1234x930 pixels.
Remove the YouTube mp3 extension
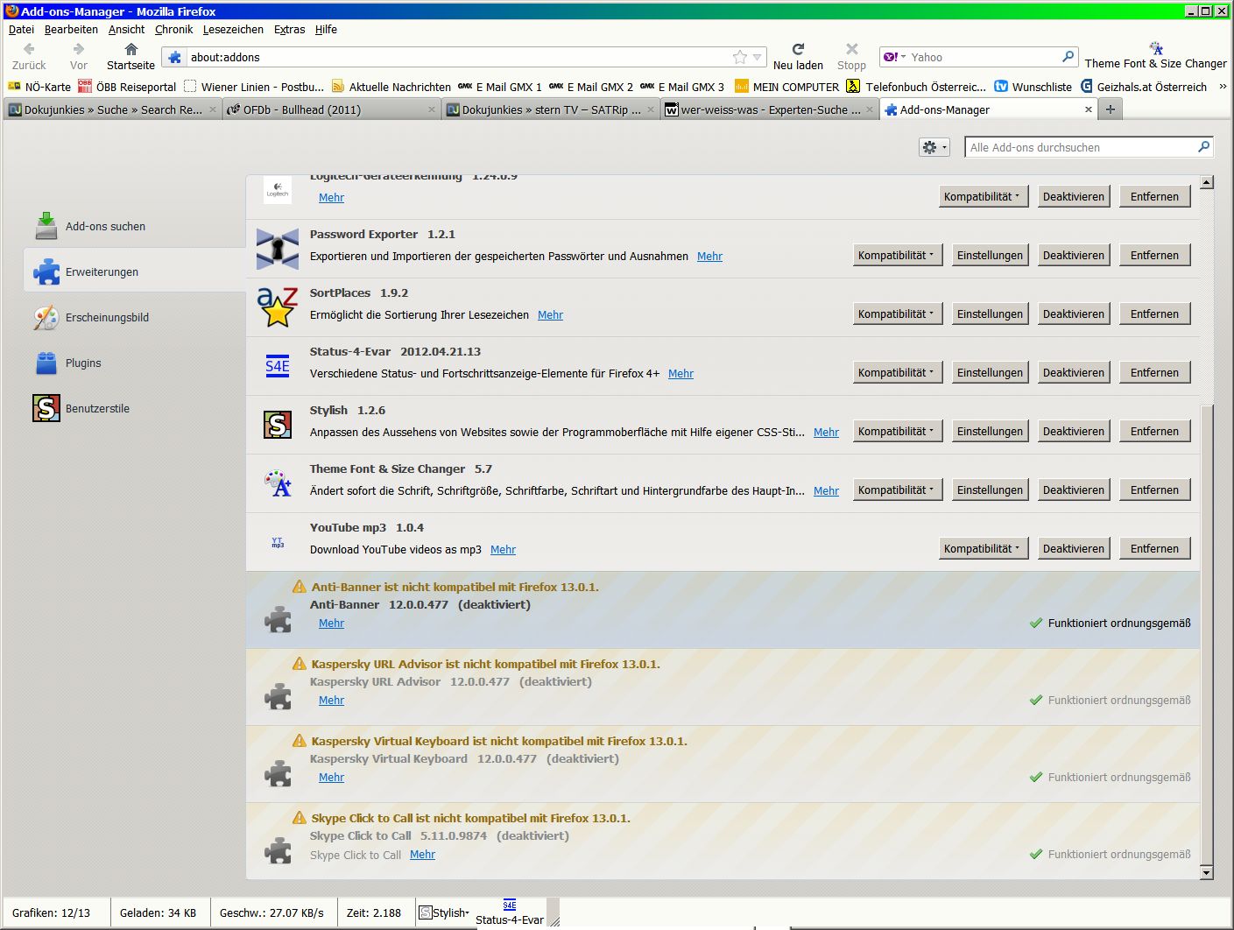click(1154, 548)
